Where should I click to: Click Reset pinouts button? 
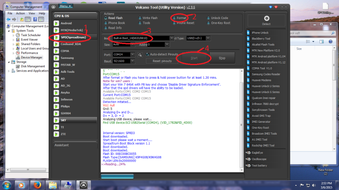tap(162, 61)
